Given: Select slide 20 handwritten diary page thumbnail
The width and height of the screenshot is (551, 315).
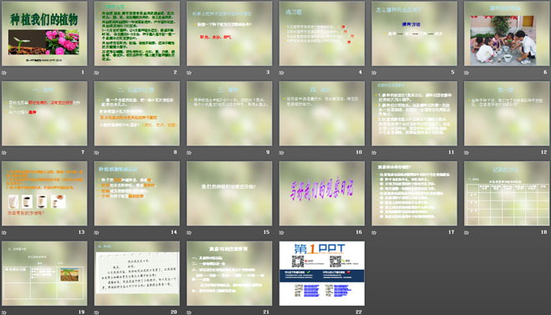Looking at the screenshot, I should click(137, 273).
